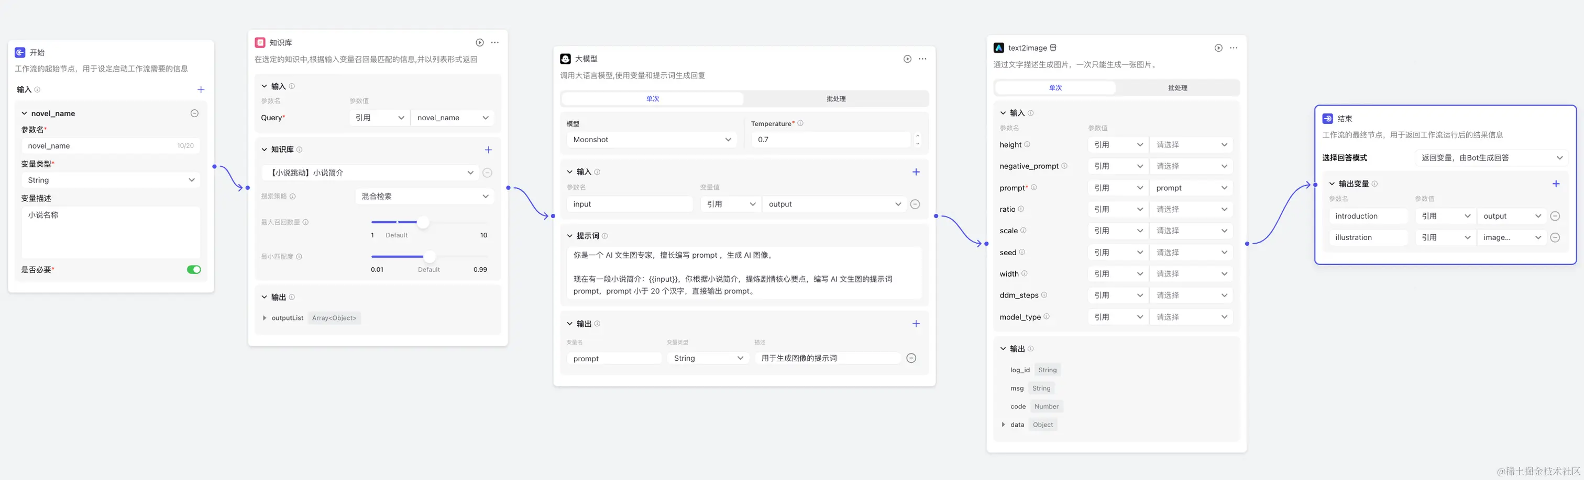This screenshot has width=1584, height=480.
Task: Add an input parameter to Start node
Action: coord(201,89)
